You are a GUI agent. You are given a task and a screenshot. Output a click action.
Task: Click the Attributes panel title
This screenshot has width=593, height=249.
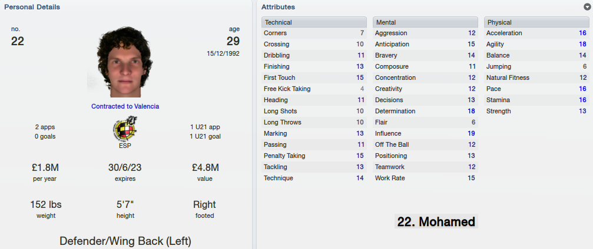278,7
